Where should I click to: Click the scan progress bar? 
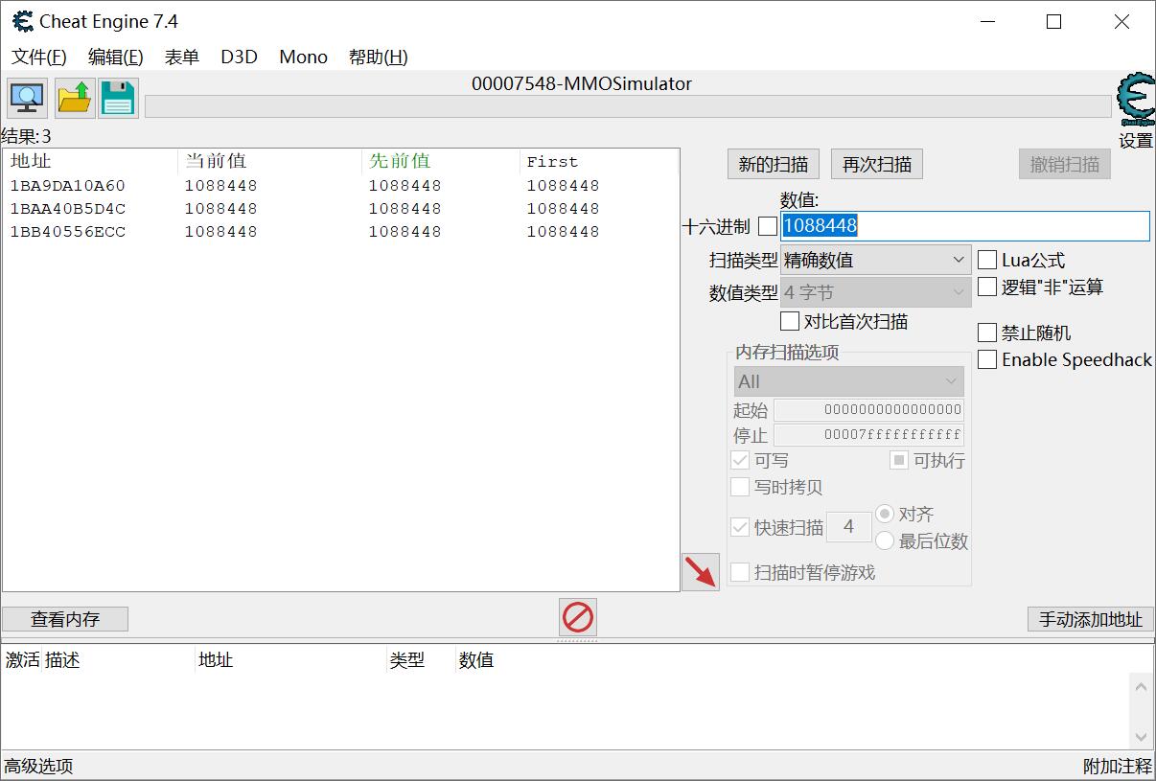pos(628,106)
